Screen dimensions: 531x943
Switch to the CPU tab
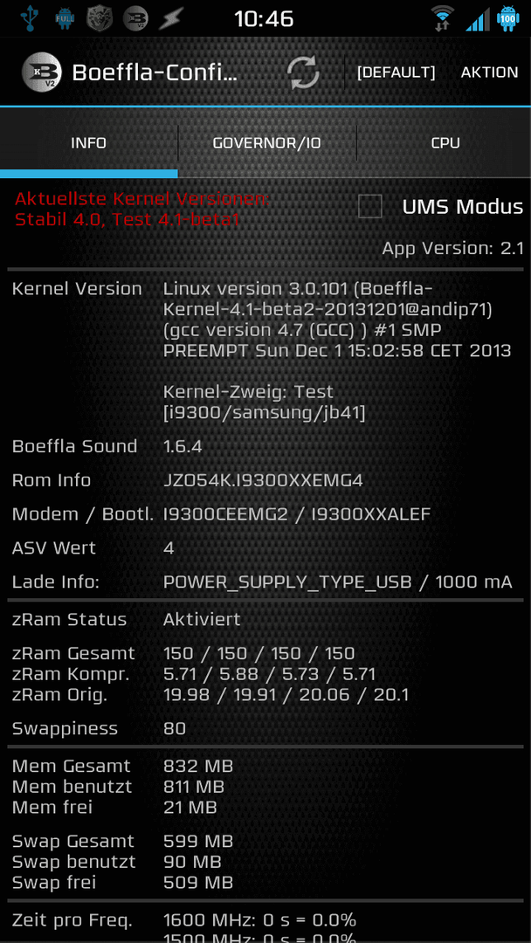(x=445, y=143)
